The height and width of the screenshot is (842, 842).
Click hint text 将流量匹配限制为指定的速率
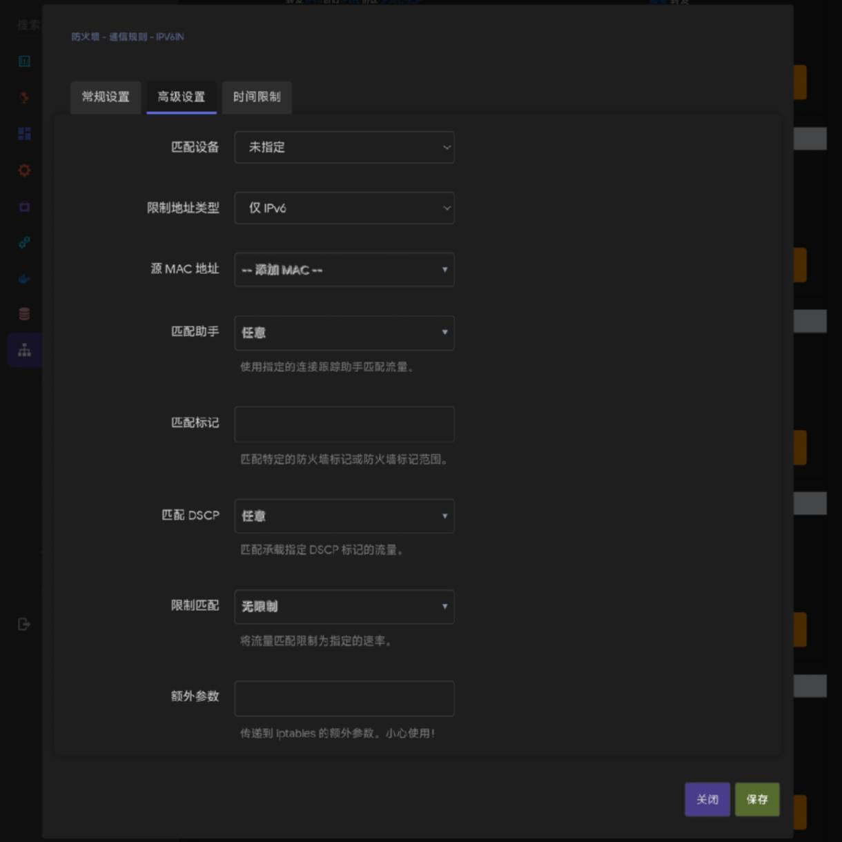point(316,641)
